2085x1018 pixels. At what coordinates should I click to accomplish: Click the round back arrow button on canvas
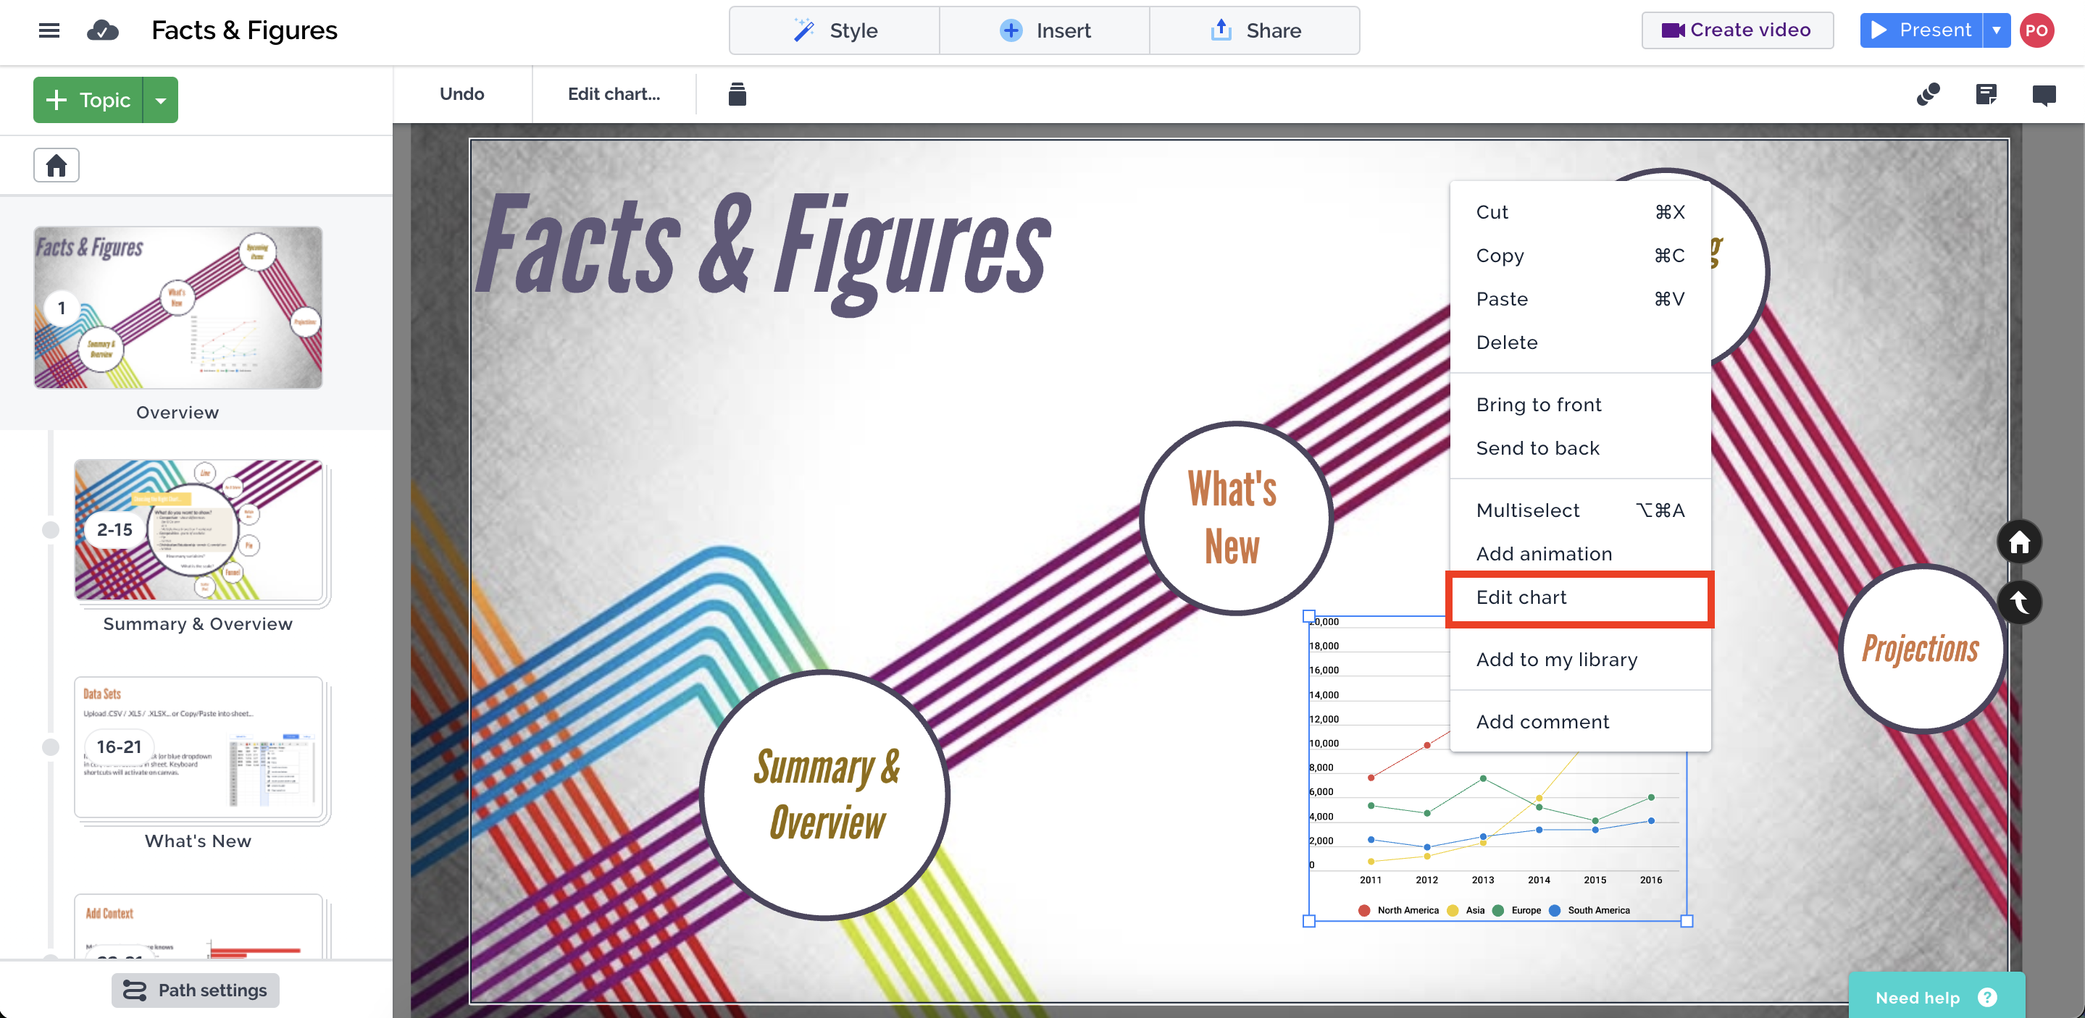[x=2018, y=602]
